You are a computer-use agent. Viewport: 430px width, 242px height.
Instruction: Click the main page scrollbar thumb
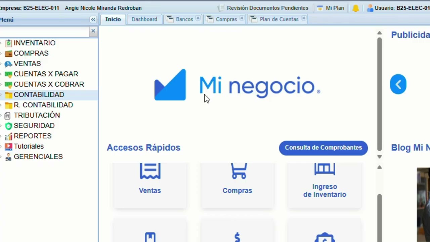[379, 94]
